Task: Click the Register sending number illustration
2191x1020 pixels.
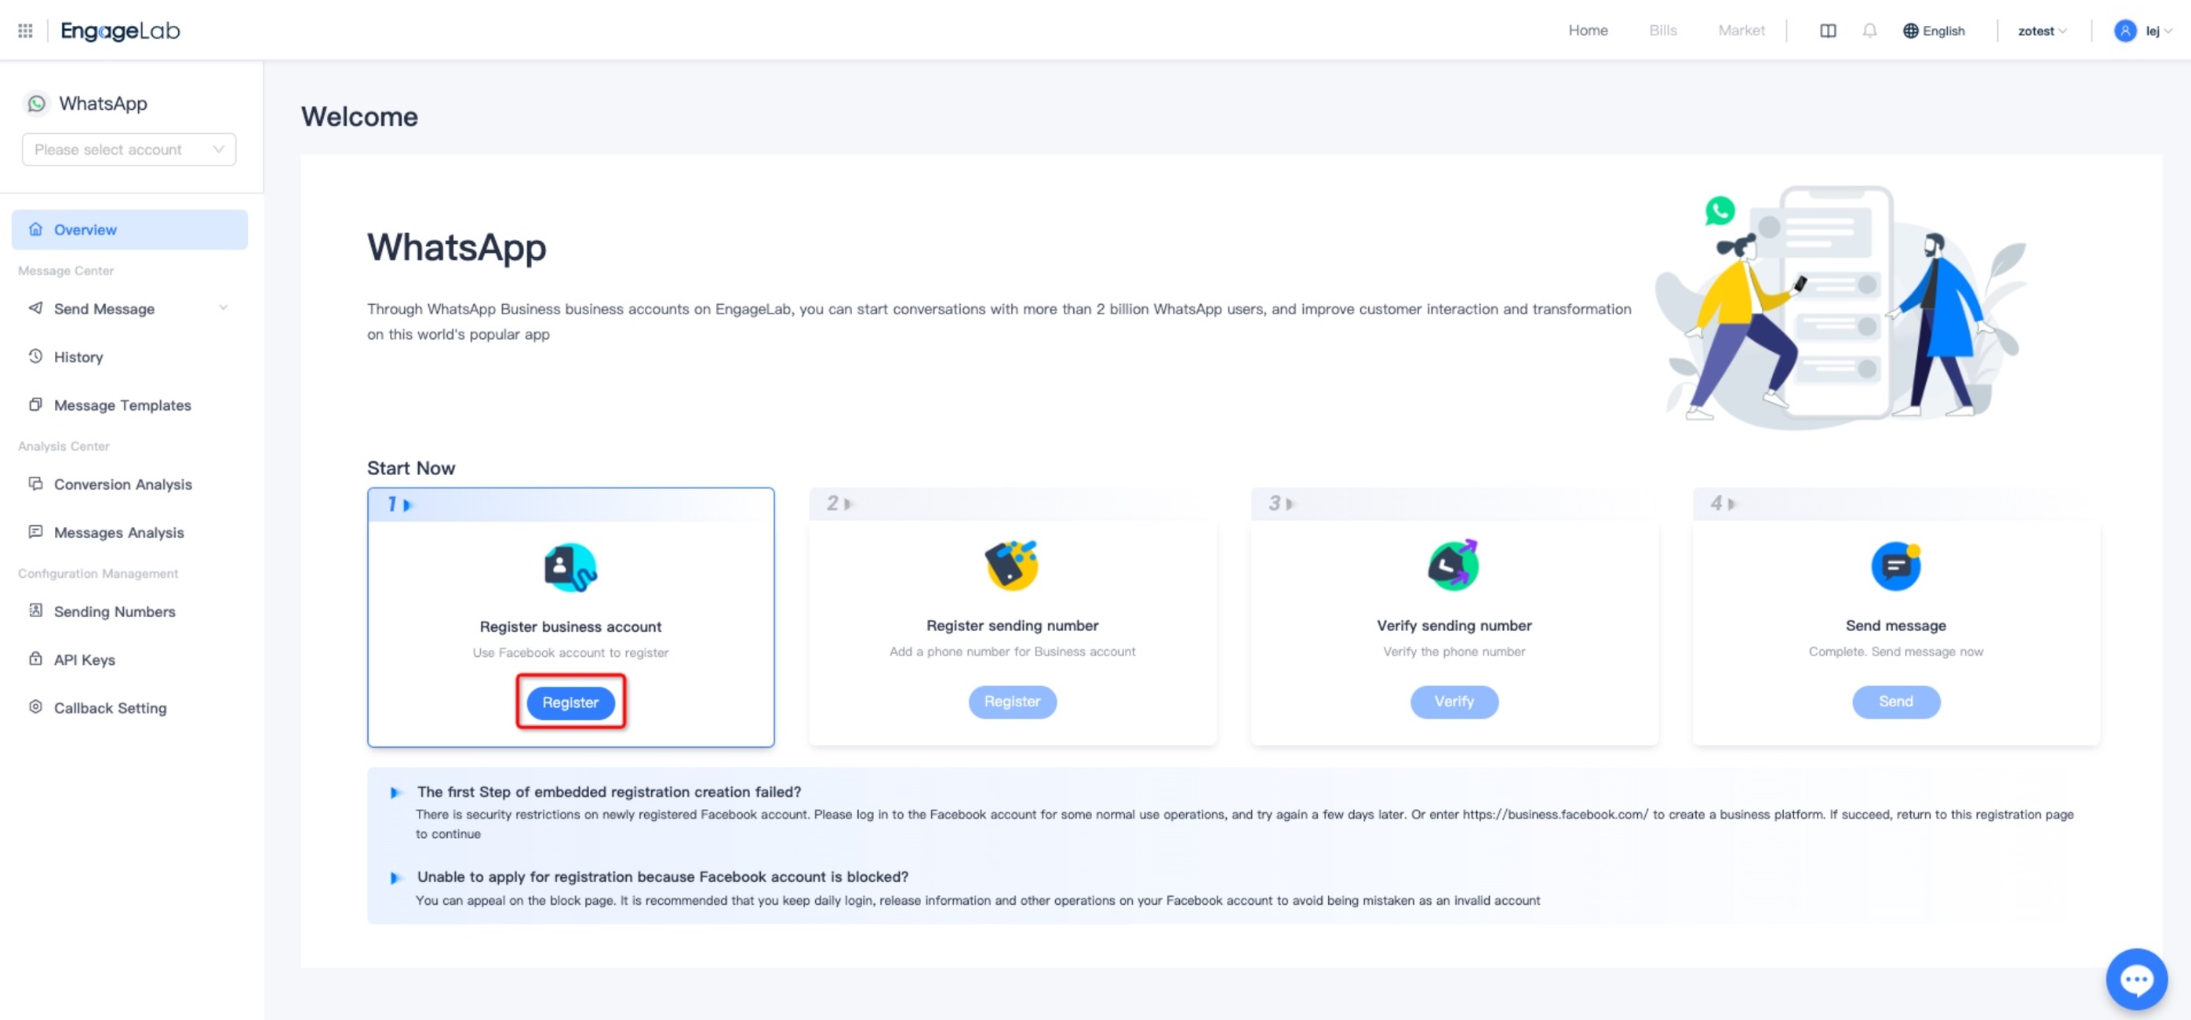Action: (x=1012, y=566)
